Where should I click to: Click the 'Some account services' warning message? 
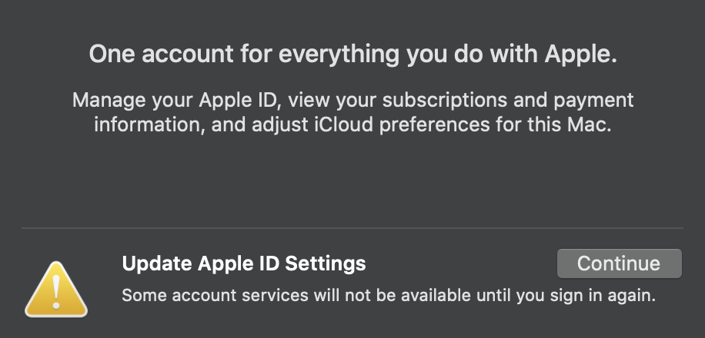(x=389, y=296)
